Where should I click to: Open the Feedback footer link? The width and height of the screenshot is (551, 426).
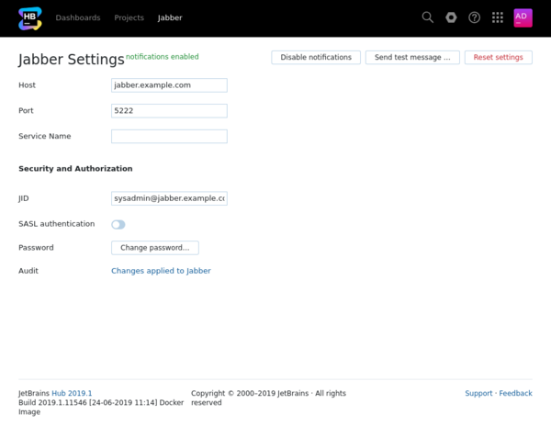[x=515, y=393]
